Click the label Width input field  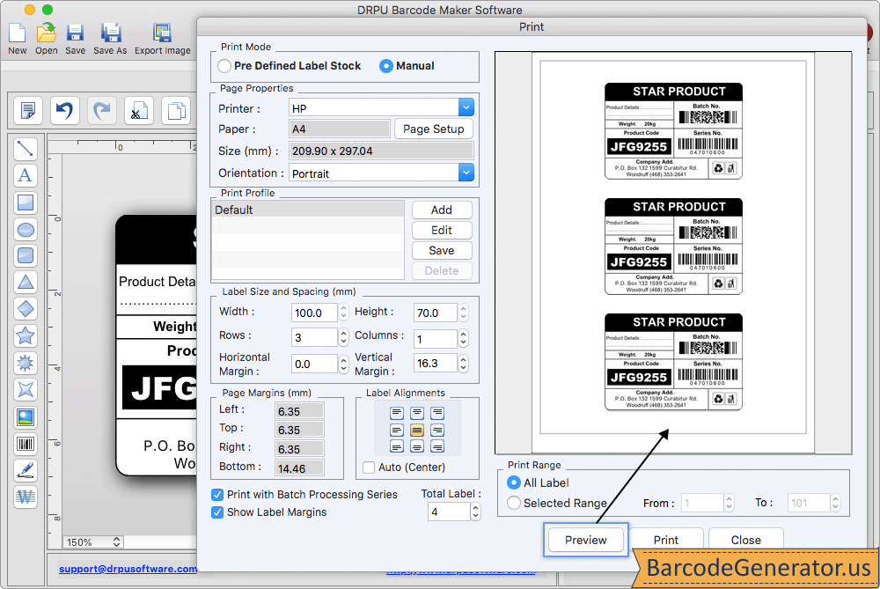314,313
